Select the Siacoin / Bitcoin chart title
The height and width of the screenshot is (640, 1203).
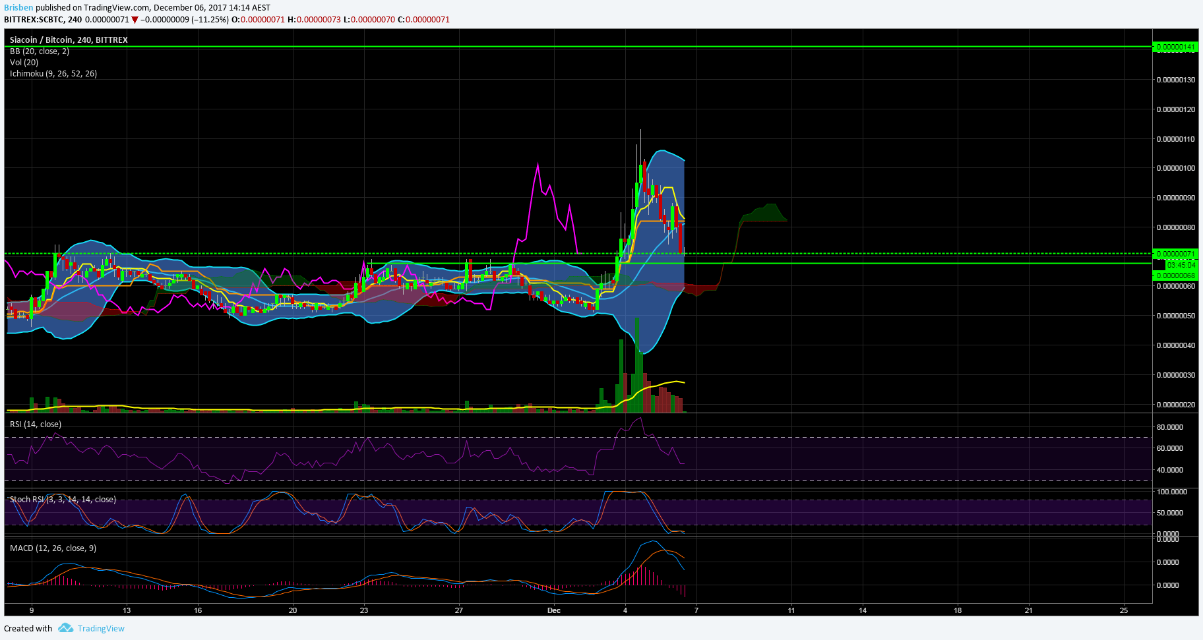[69, 40]
